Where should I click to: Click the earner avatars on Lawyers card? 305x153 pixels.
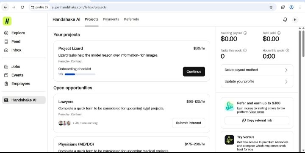[64, 123]
